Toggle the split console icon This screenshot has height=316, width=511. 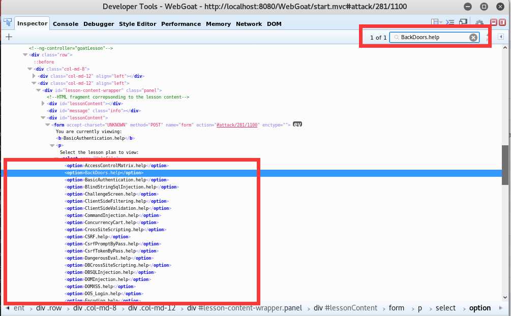[450, 22]
